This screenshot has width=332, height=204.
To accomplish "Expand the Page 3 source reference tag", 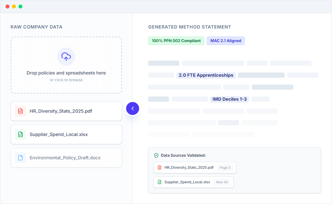I will click(x=225, y=167).
